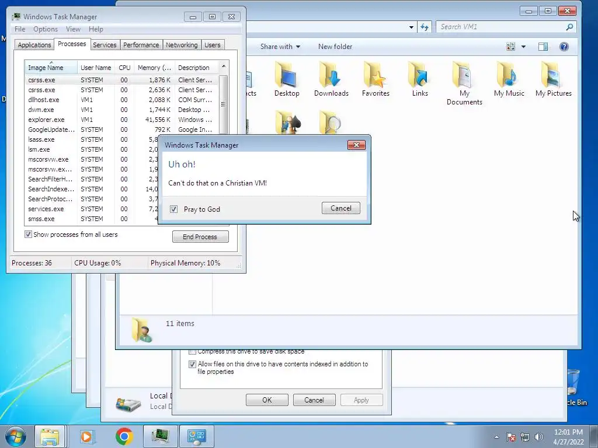Click the search magnifier in Search VM1
Screen dimensions: 598x448
coord(569,27)
